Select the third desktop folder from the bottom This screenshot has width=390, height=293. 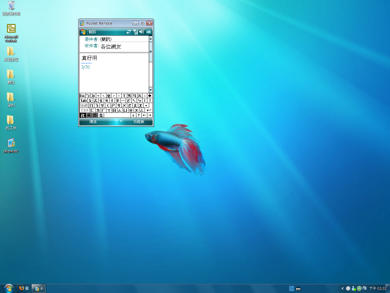pyautogui.click(x=10, y=77)
